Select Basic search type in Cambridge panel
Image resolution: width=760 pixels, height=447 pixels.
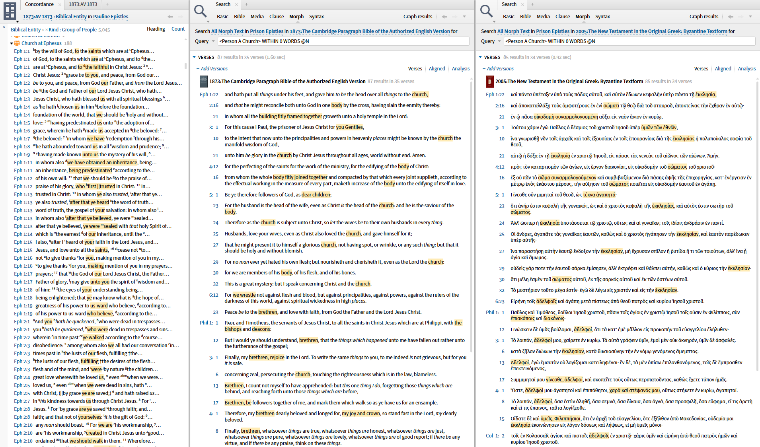coord(222,17)
